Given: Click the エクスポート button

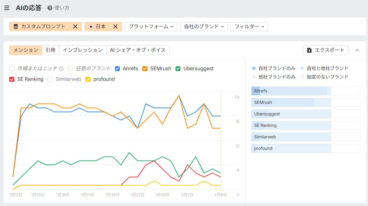Looking at the screenshot, I should (325, 50).
